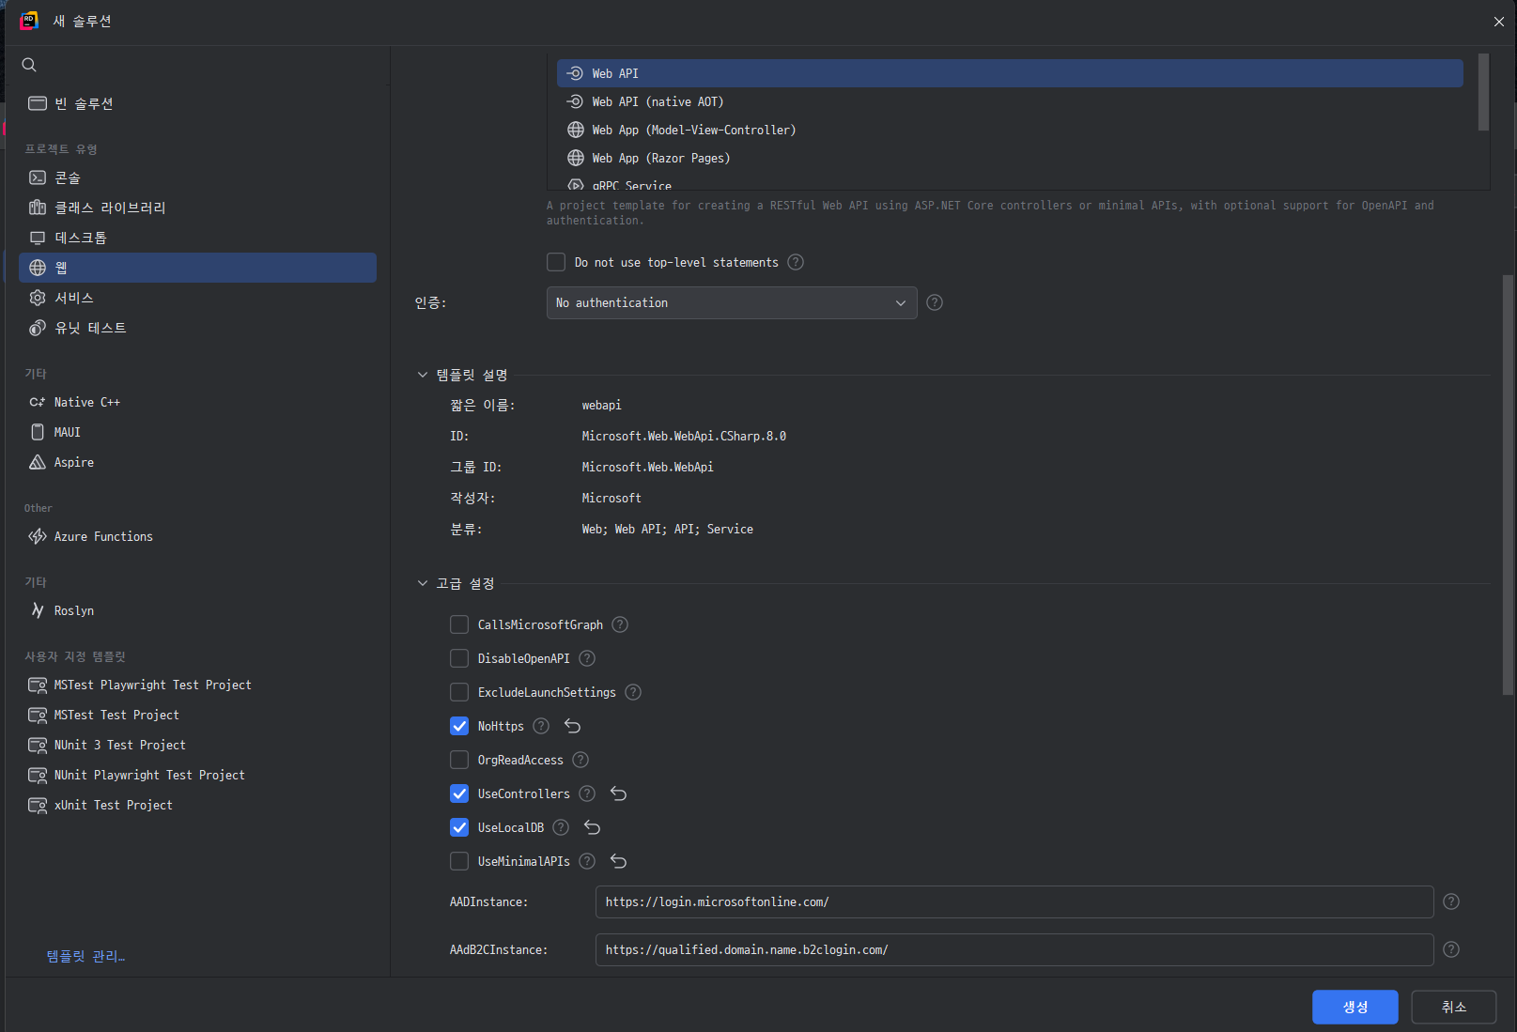
Task: Click the reset arrow next to UseLocalDB
Action: click(x=592, y=827)
